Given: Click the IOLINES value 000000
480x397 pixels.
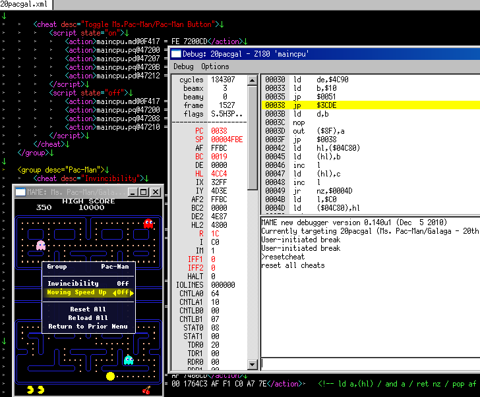Looking at the screenshot, I should pyautogui.click(x=223, y=285).
